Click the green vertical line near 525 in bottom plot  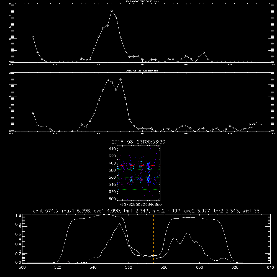(x=67, y=239)
